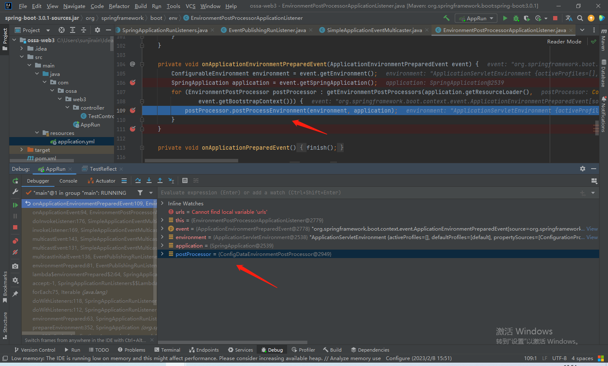Viewport: 608px width, 366px height.
Task: Open the Problems tool window
Action: [132, 350]
